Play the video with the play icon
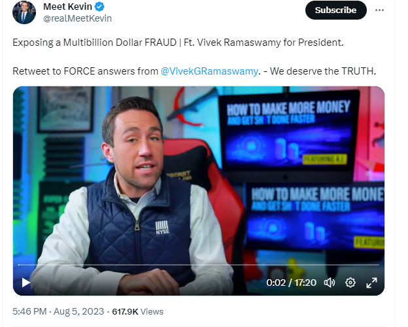 (x=25, y=283)
